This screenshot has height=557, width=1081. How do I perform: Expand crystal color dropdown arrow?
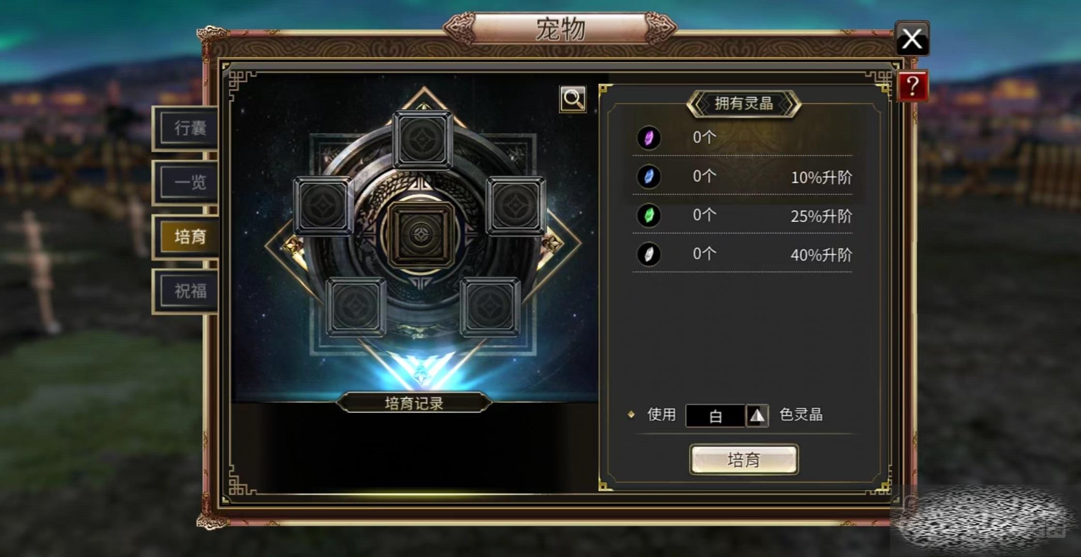[757, 415]
